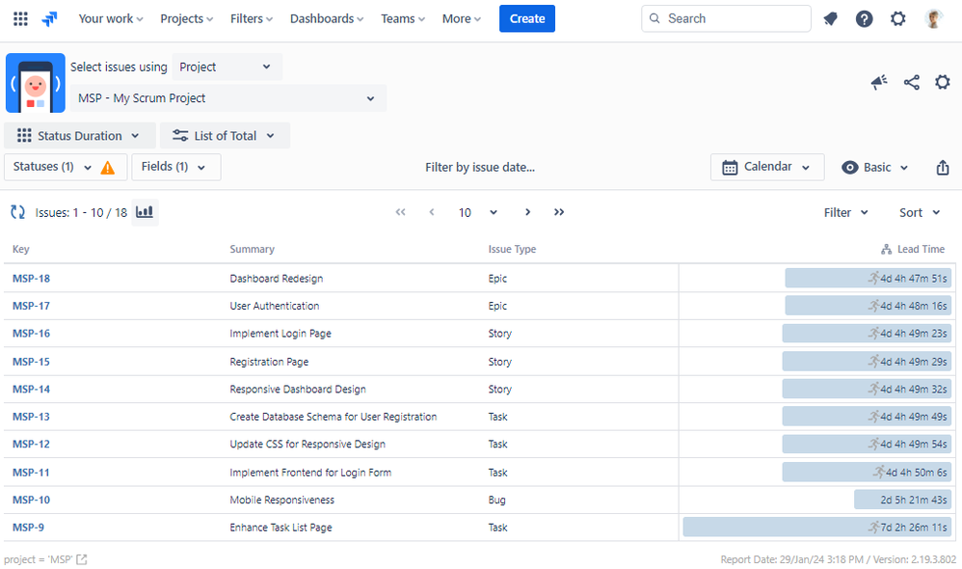This screenshot has height=569, width=962.
Task: Click the blue Create button
Action: (x=526, y=18)
